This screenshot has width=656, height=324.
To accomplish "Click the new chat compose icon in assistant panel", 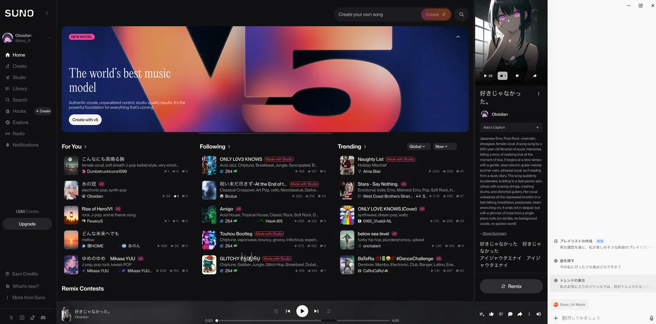I will 641,5.
